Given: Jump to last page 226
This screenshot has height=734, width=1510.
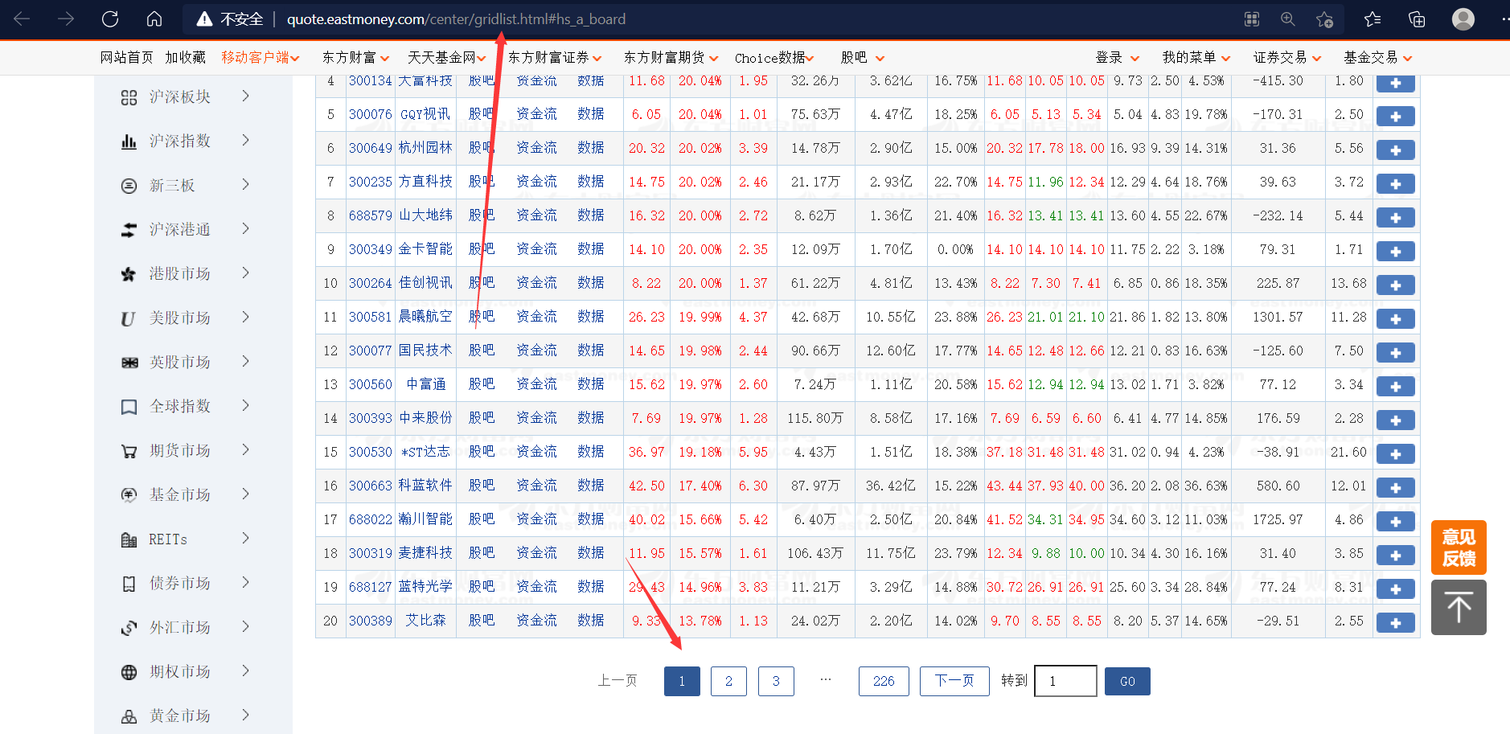Looking at the screenshot, I should click(884, 682).
